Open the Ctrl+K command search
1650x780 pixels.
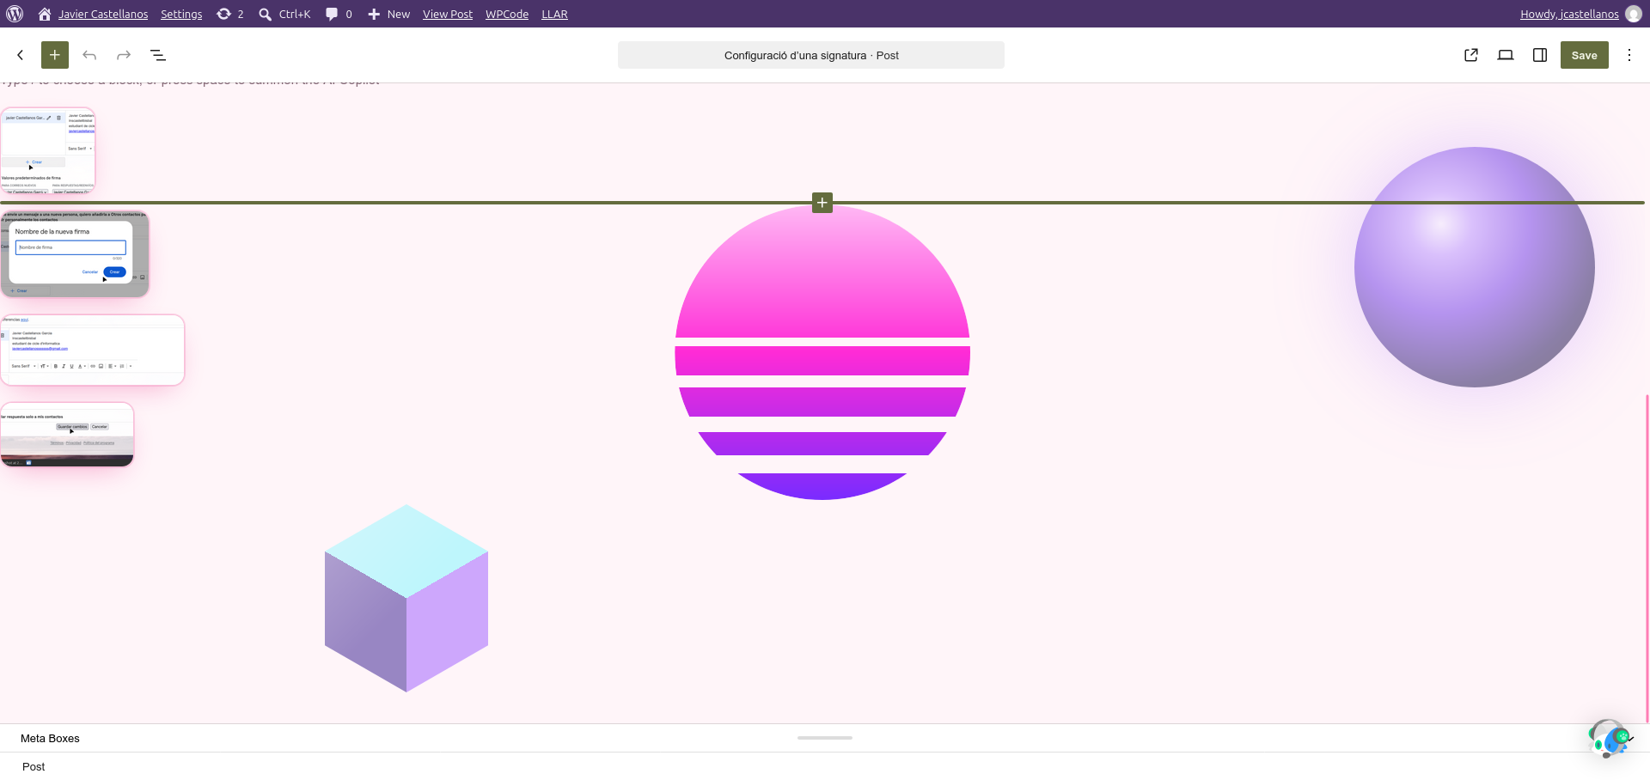coord(284,14)
